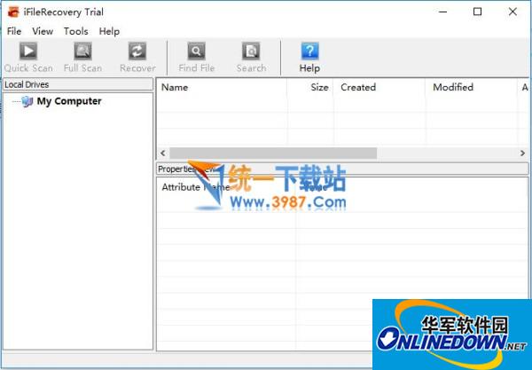Launch the Full Scan tool
This screenshot has width=532, height=370.
pos(82,57)
